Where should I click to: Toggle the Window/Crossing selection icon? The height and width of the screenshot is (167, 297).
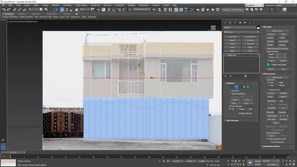click(x=56, y=10)
